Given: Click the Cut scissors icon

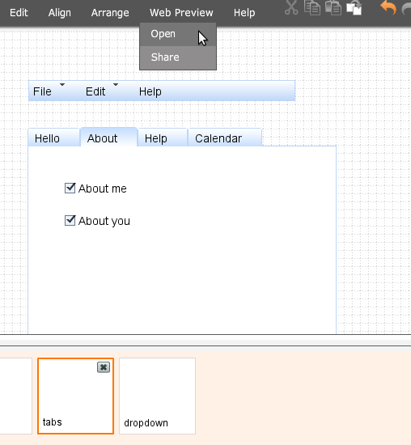Looking at the screenshot, I should click(291, 7).
